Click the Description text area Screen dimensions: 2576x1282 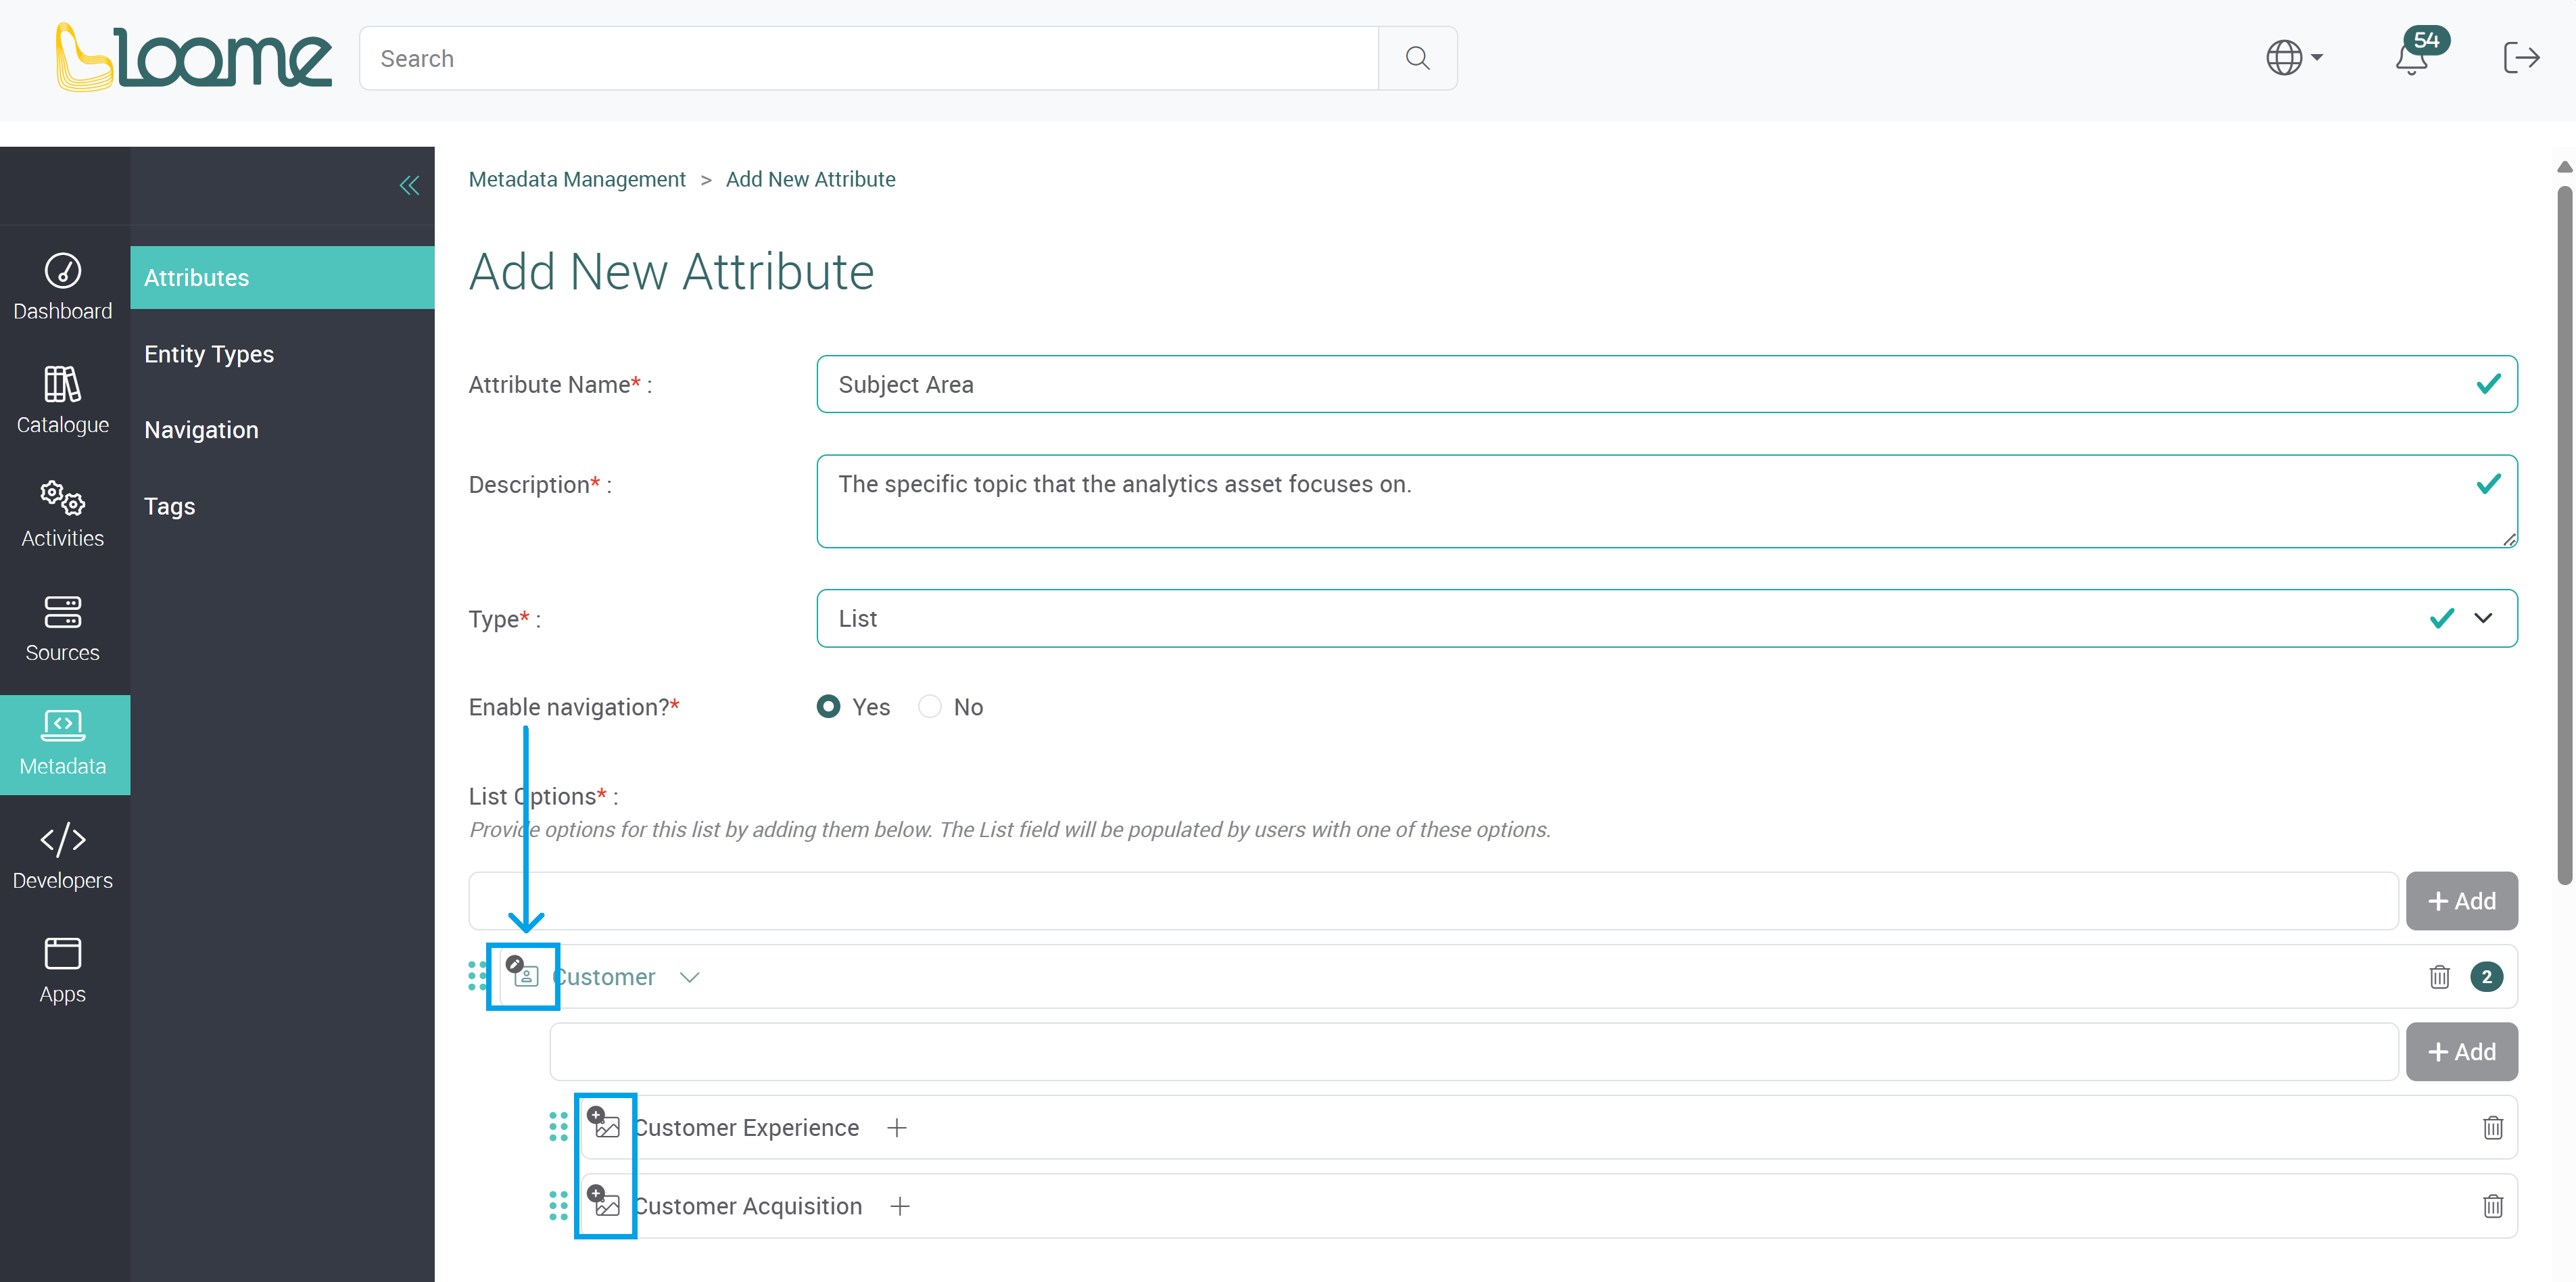click(1667, 501)
